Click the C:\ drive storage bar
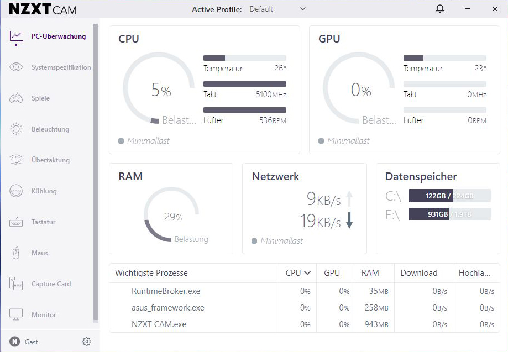 pos(449,196)
